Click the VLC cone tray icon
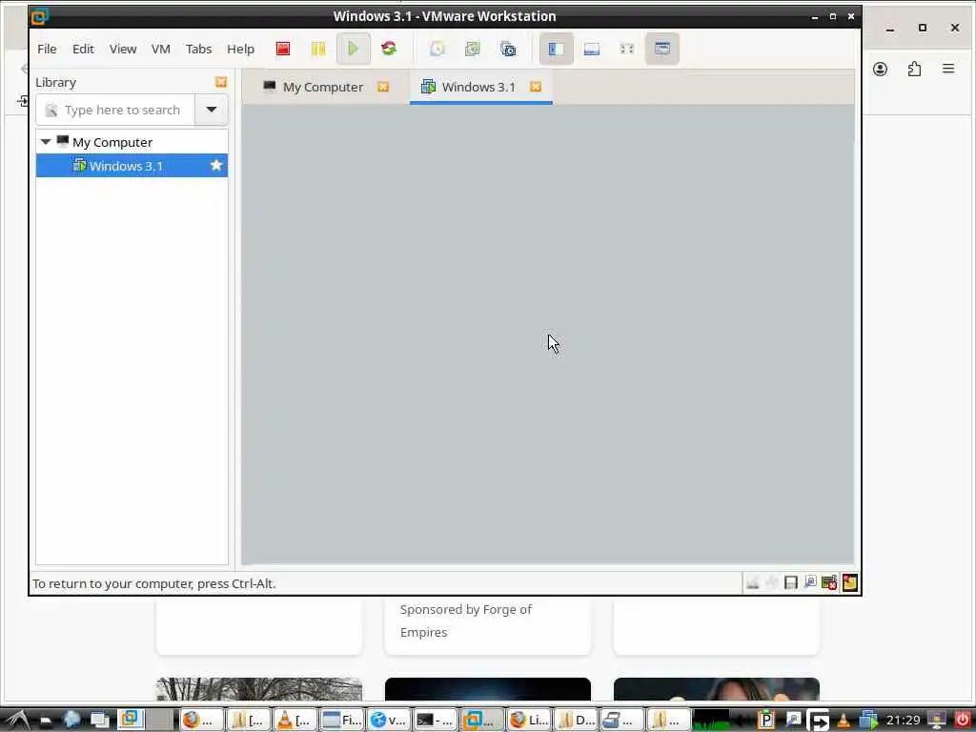 click(x=843, y=721)
